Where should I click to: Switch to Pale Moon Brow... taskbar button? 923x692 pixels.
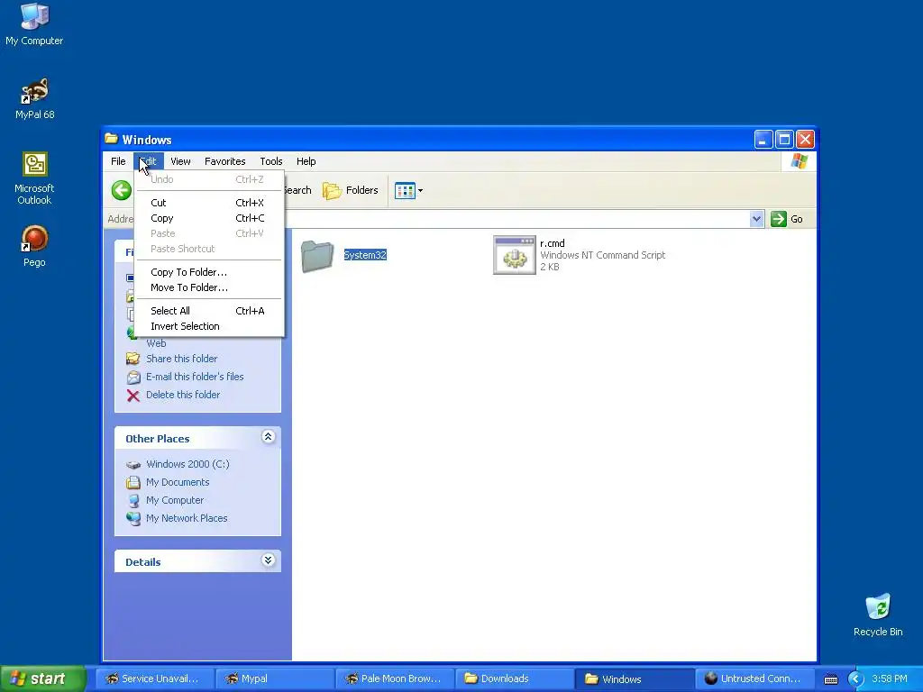click(394, 678)
